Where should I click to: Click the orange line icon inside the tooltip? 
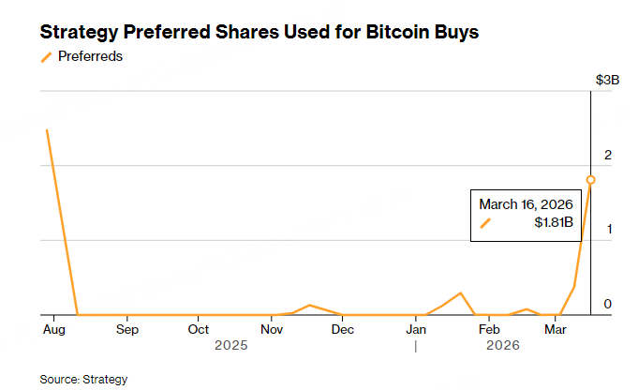tap(485, 223)
